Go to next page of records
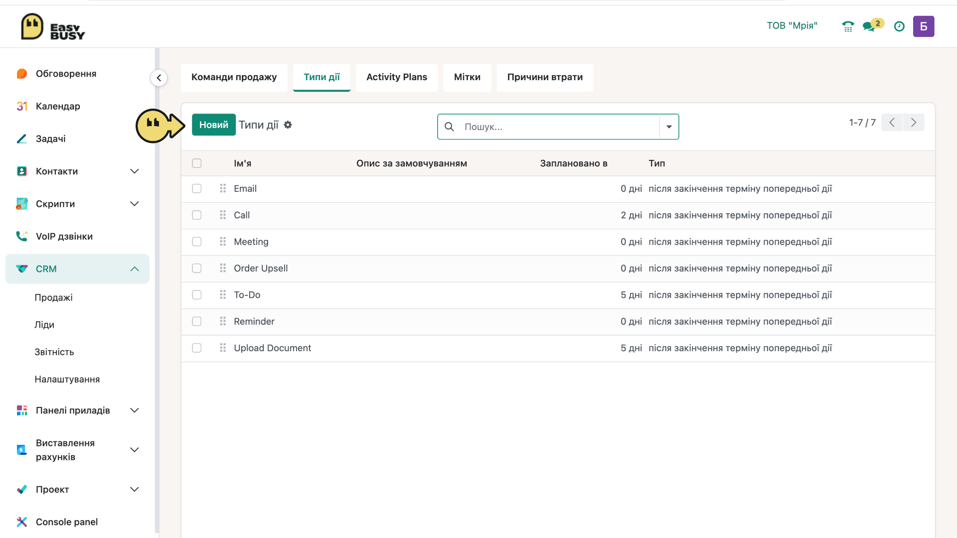 click(x=914, y=123)
